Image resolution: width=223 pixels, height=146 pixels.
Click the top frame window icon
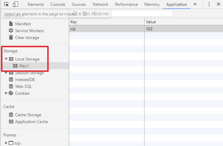11,143
